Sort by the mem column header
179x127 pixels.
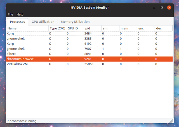click(x=128, y=28)
